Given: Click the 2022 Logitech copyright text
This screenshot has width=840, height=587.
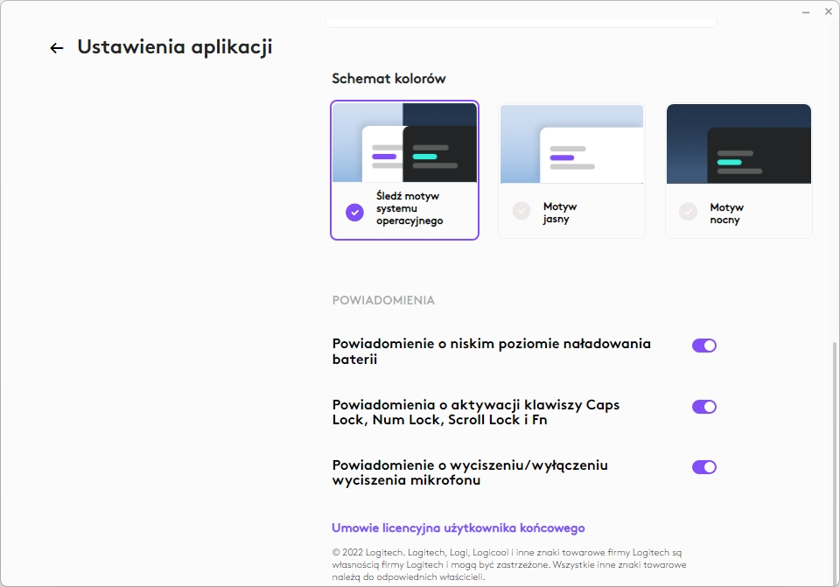Looking at the screenshot, I should pos(509,564).
